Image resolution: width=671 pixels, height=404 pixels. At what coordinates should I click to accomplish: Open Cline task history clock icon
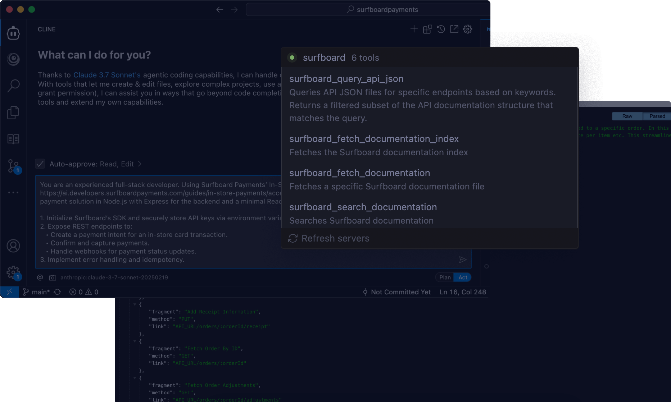[x=441, y=29]
